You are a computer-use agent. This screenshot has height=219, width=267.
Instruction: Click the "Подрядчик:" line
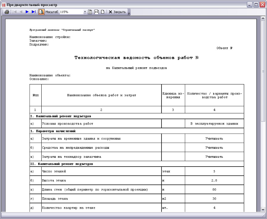[39, 44]
